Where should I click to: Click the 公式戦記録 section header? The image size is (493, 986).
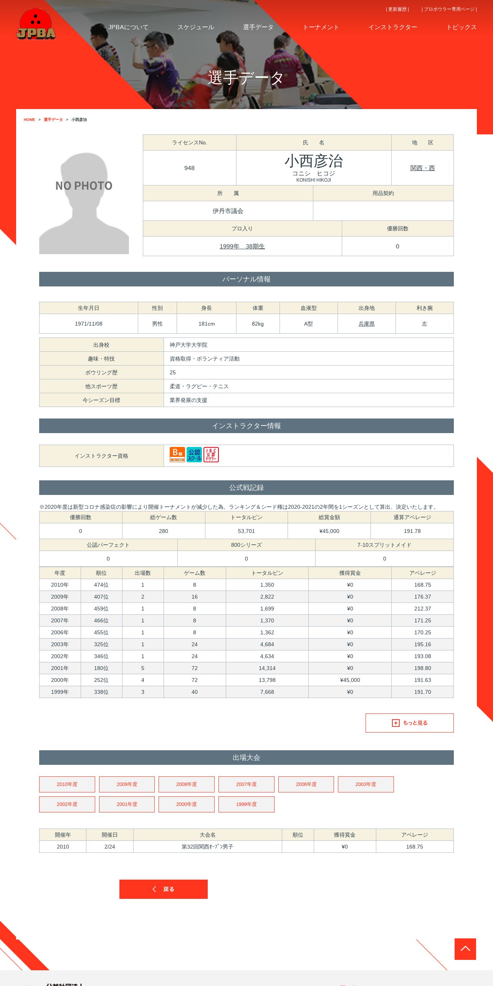pyautogui.click(x=246, y=488)
